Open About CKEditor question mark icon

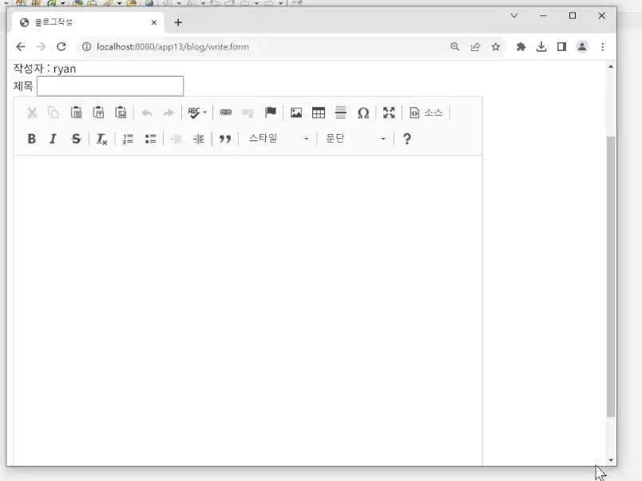406,139
